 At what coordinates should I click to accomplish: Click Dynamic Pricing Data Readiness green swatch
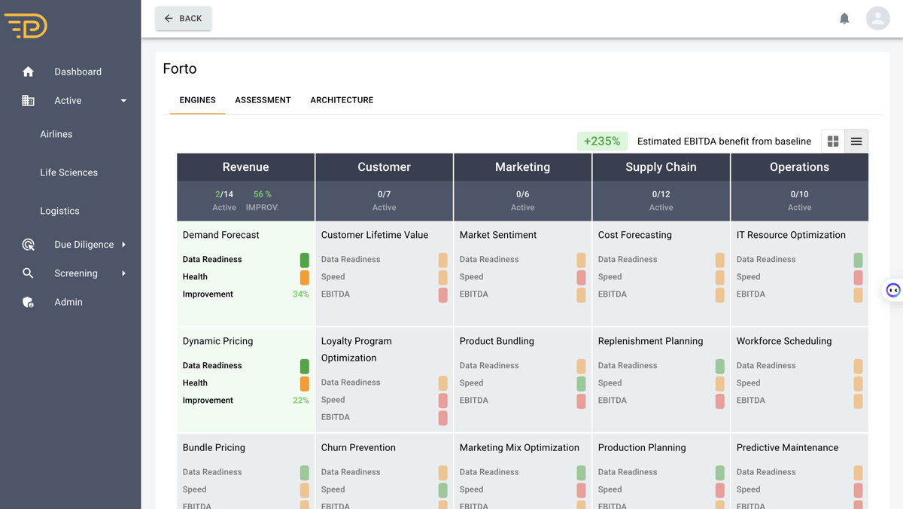[x=305, y=366]
